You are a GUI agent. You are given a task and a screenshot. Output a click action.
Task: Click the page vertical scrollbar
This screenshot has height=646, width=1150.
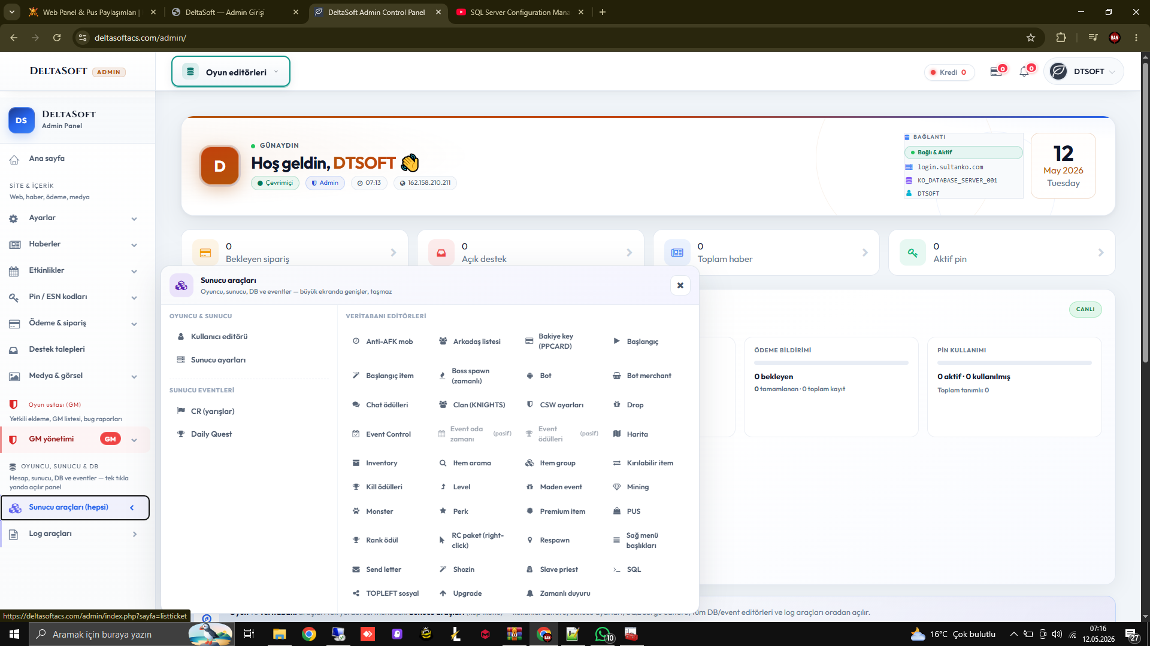[1145, 335]
